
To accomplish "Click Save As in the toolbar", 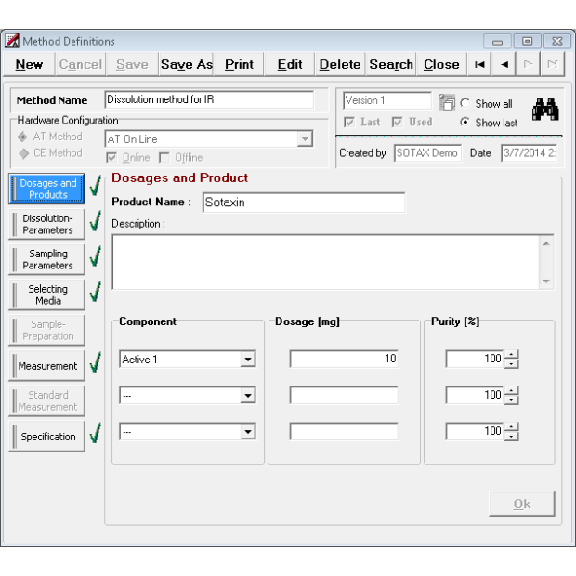I will coord(186,64).
